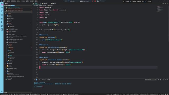169x95 pixels.
Task: Click the Tst_Bot breadcrumb segment
Action: point(45,6)
